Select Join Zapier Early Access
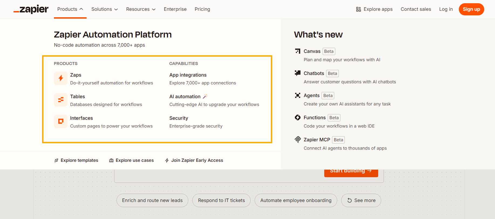The height and width of the screenshot is (219, 495). 194,160
